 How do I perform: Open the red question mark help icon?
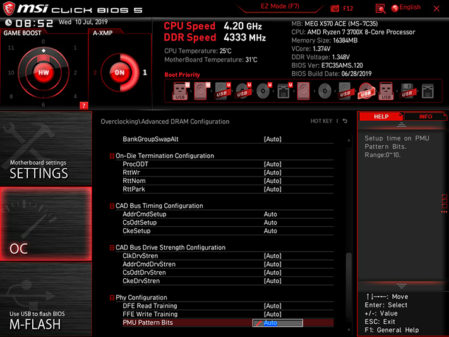pos(83,106)
